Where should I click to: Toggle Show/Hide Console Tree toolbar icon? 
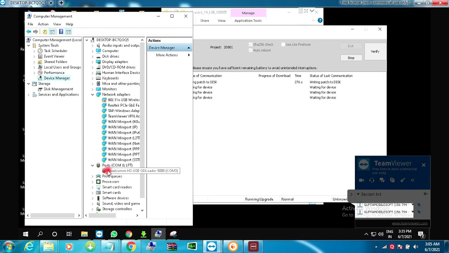52,32
